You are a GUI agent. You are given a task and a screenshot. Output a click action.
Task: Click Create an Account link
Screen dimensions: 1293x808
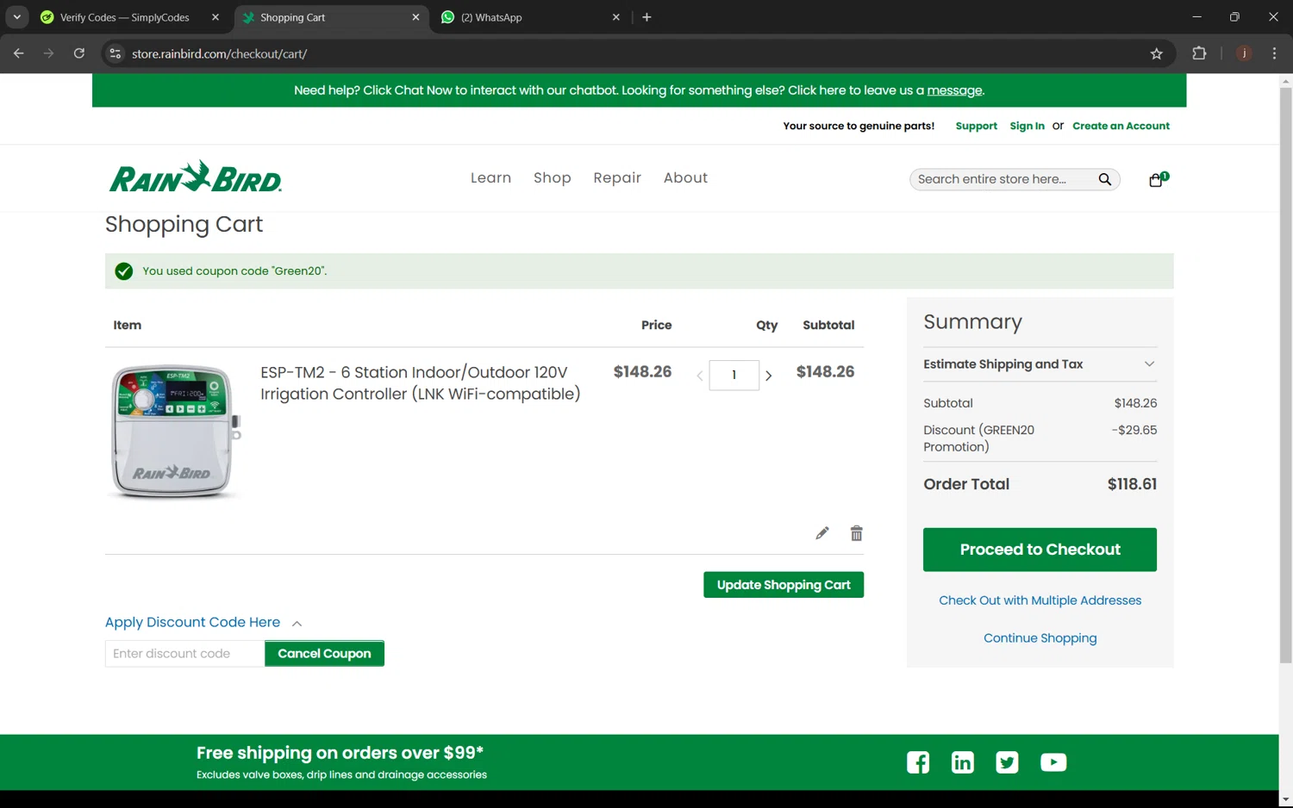click(1121, 126)
